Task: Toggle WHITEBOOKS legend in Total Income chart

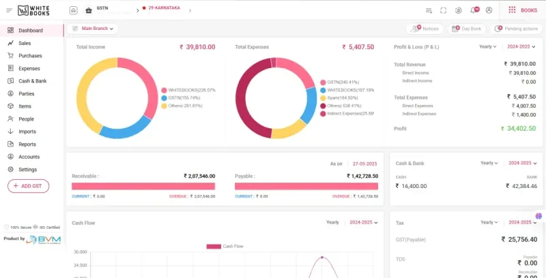Action: click(x=188, y=90)
